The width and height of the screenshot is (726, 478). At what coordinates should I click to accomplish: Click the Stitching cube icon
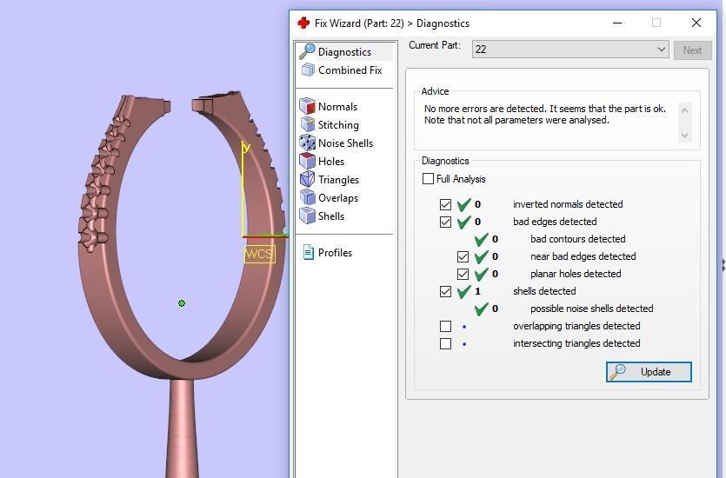tap(308, 124)
